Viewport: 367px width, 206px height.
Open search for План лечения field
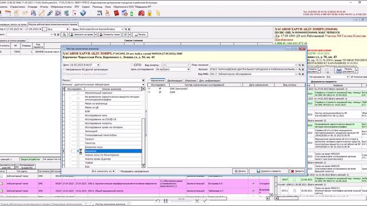click(x=299, y=65)
